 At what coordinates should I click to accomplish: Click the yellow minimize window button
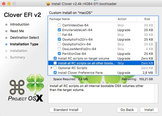[x=9, y=4]
